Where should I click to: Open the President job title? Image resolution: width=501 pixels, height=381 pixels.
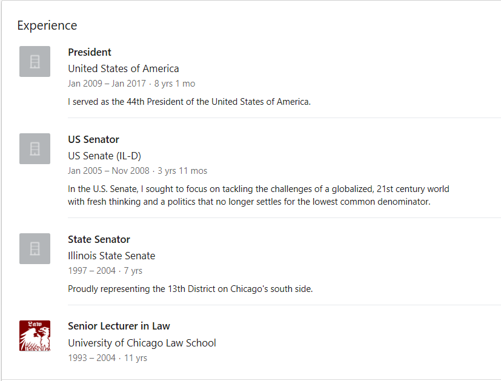pos(90,52)
